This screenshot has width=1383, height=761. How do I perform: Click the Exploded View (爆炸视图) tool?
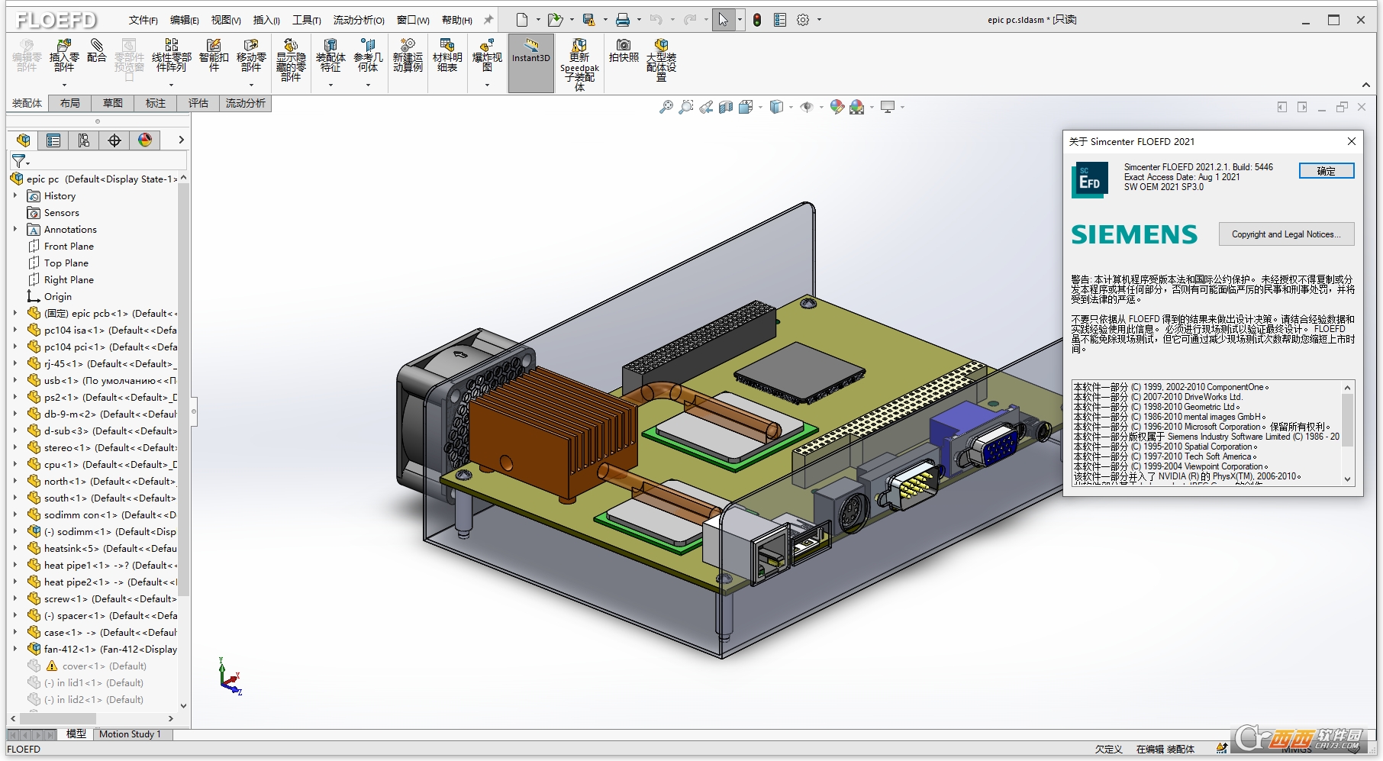pyautogui.click(x=487, y=55)
